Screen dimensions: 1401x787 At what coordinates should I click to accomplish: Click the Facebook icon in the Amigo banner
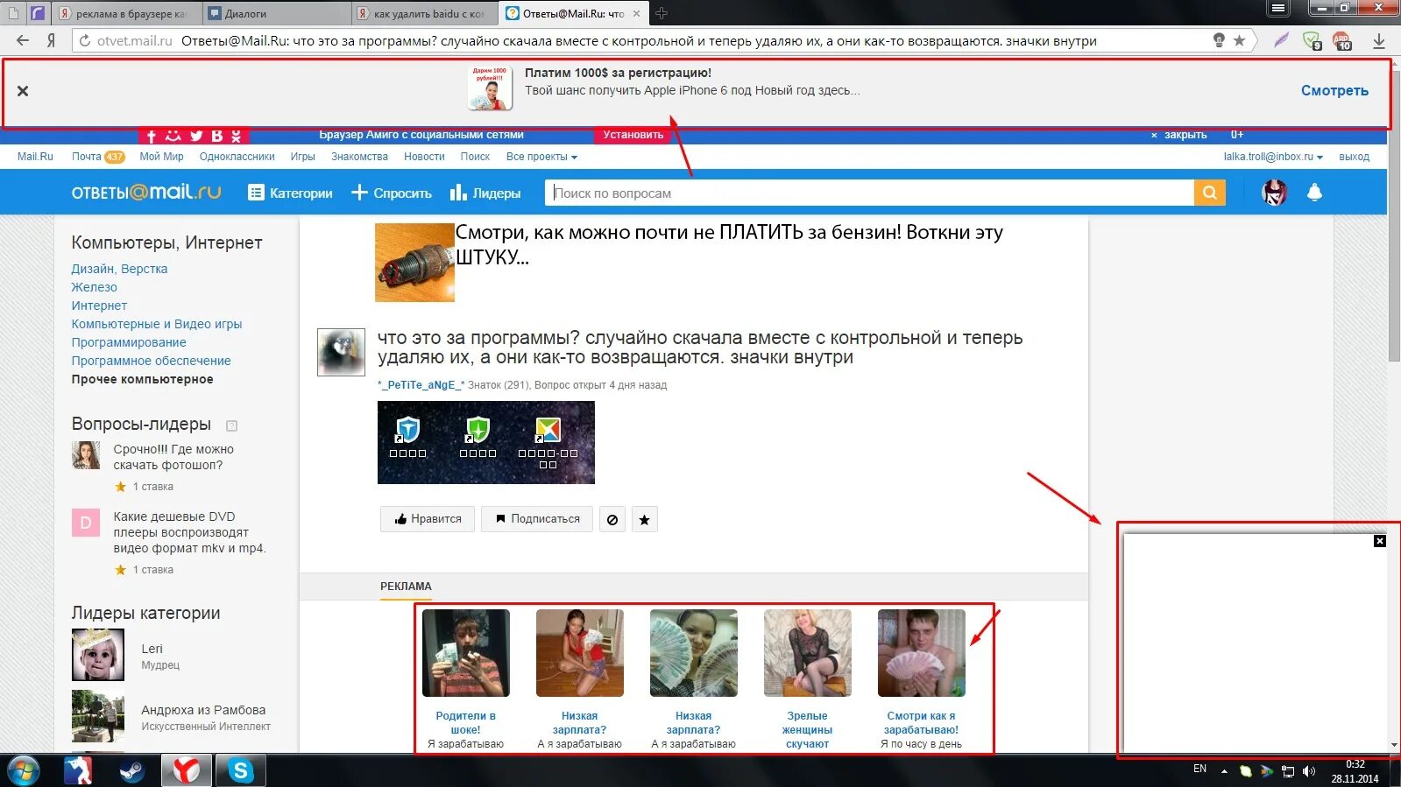pos(152,136)
